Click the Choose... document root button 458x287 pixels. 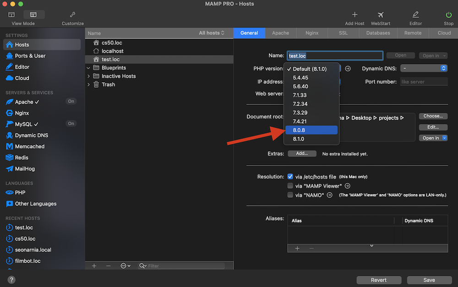pos(433,116)
